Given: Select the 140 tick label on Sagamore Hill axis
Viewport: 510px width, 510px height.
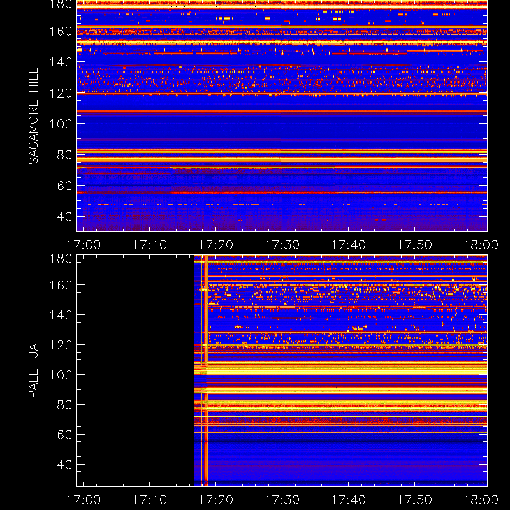Looking at the screenshot, I should click(61, 62).
